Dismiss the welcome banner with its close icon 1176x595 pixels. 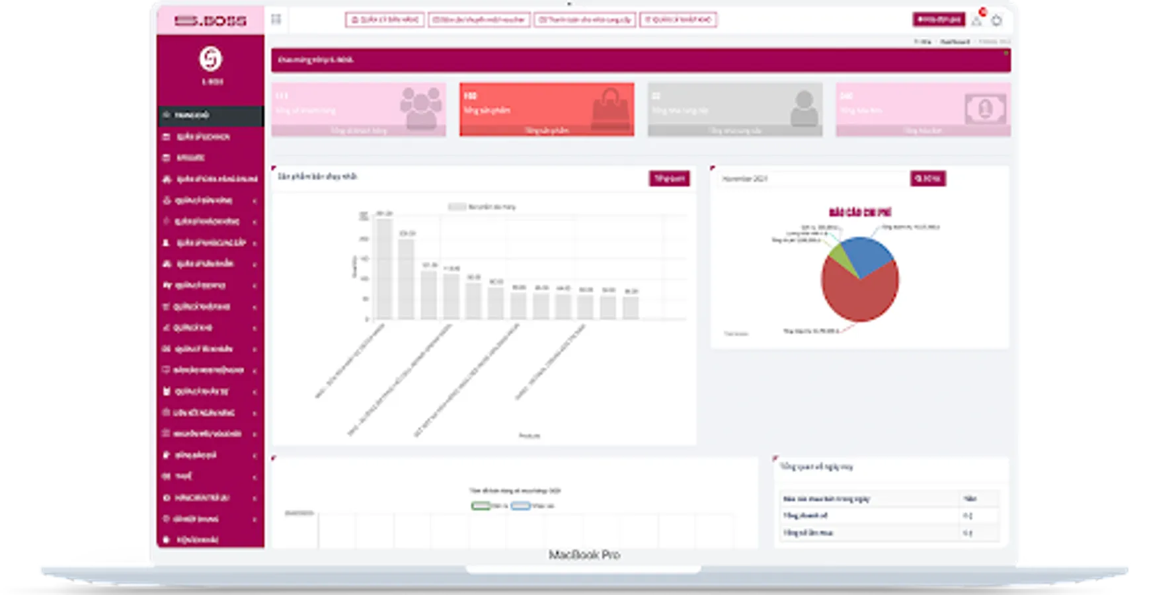(1006, 52)
